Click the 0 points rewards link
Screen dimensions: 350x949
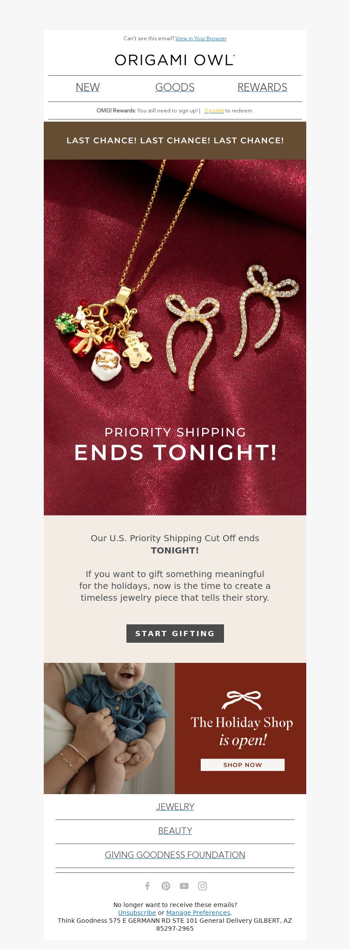coord(214,111)
